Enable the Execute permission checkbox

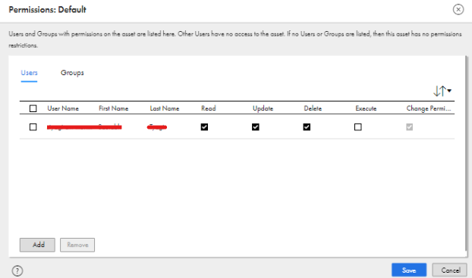pyautogui.click(x=358, y=127)
